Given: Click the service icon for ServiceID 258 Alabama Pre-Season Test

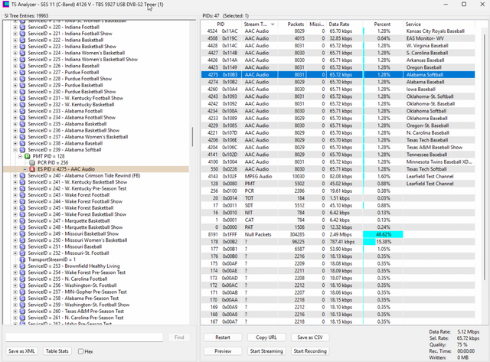Looking at the screenshot, I should point(22,298).
